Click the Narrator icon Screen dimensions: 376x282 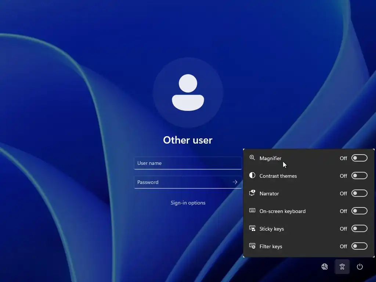252,193
